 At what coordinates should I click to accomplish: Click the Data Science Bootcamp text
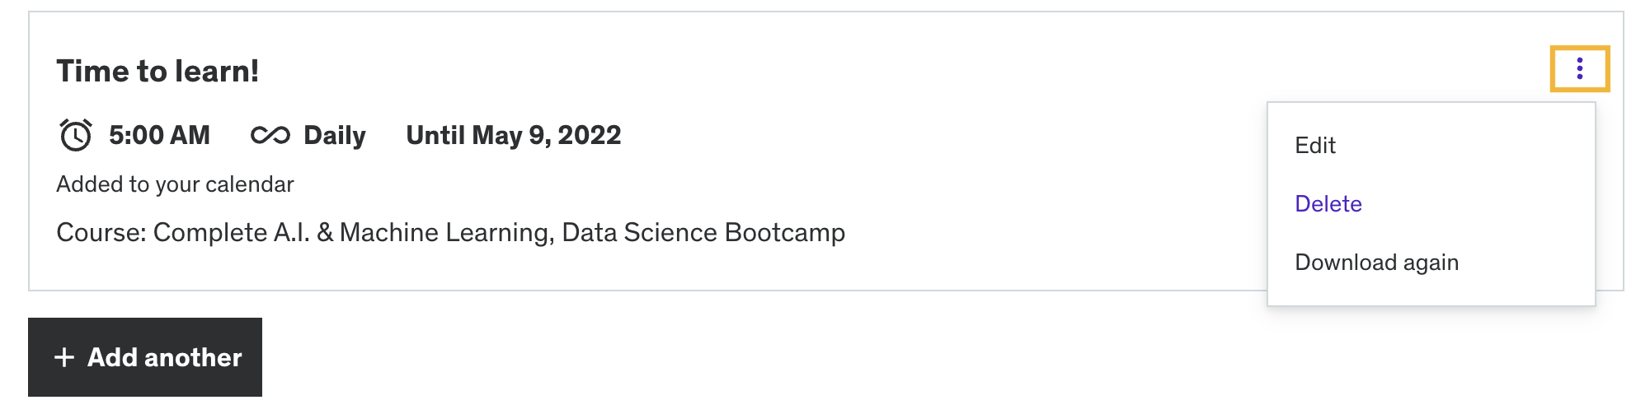(703, 233)
